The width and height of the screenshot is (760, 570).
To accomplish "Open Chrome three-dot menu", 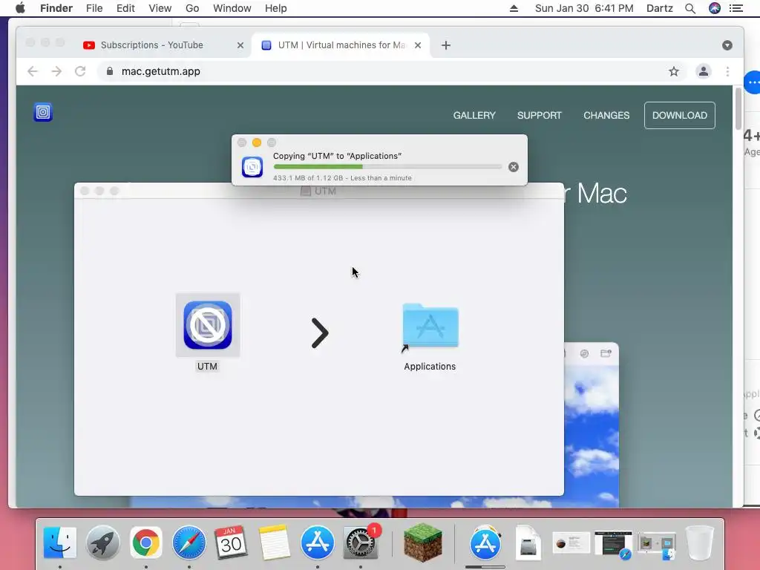I will (x=727, y=72).
